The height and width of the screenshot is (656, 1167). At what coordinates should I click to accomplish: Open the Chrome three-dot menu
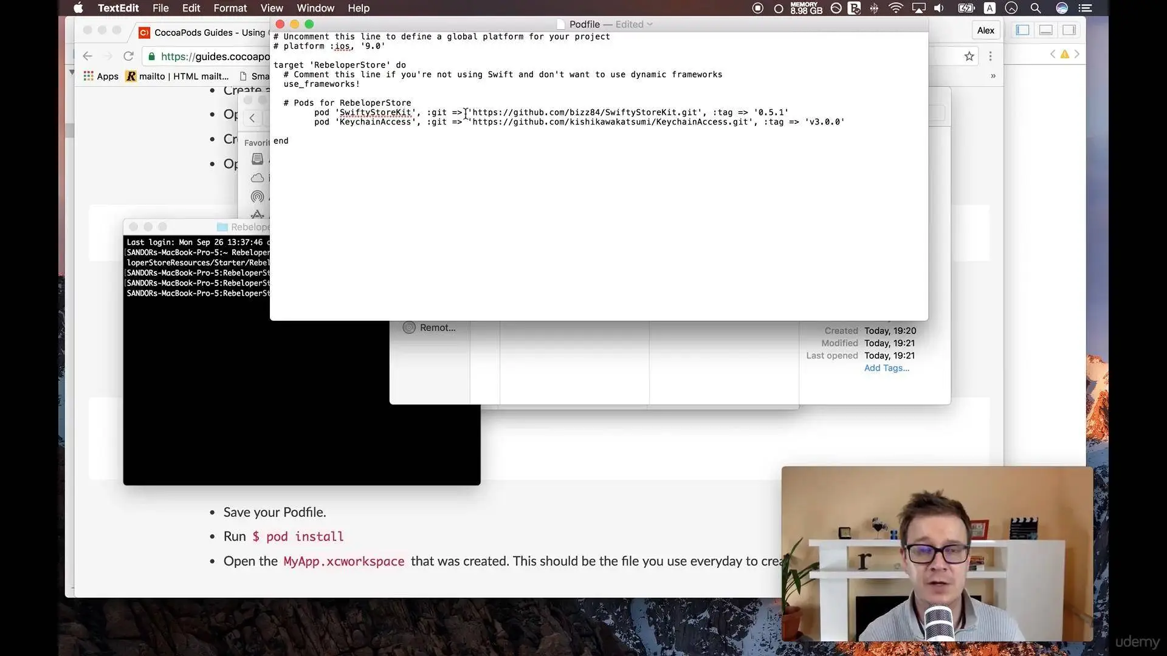point(990,56)
